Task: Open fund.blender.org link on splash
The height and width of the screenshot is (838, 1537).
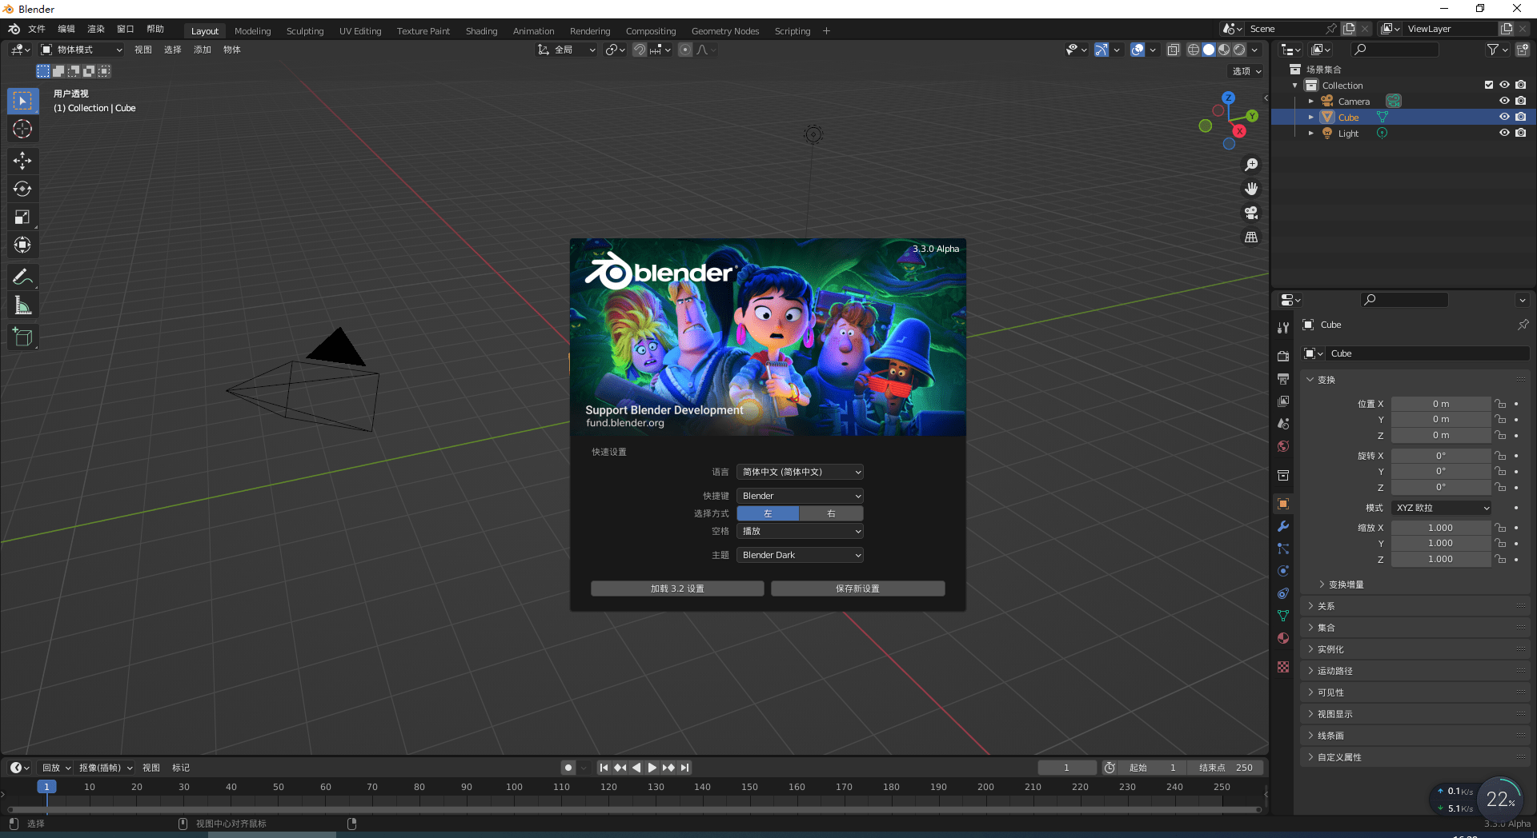Action: coord(625,423)
